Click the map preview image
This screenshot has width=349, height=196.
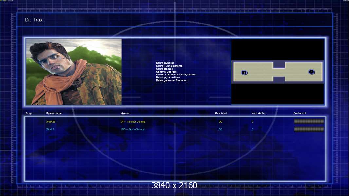coord(278,72)
